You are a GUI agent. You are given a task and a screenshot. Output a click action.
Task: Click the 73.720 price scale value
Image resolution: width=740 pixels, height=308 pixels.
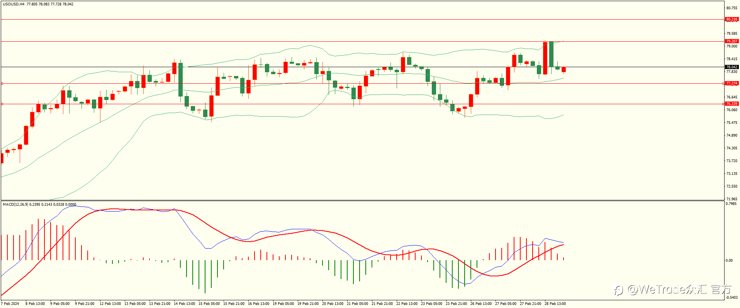(732, 161)
